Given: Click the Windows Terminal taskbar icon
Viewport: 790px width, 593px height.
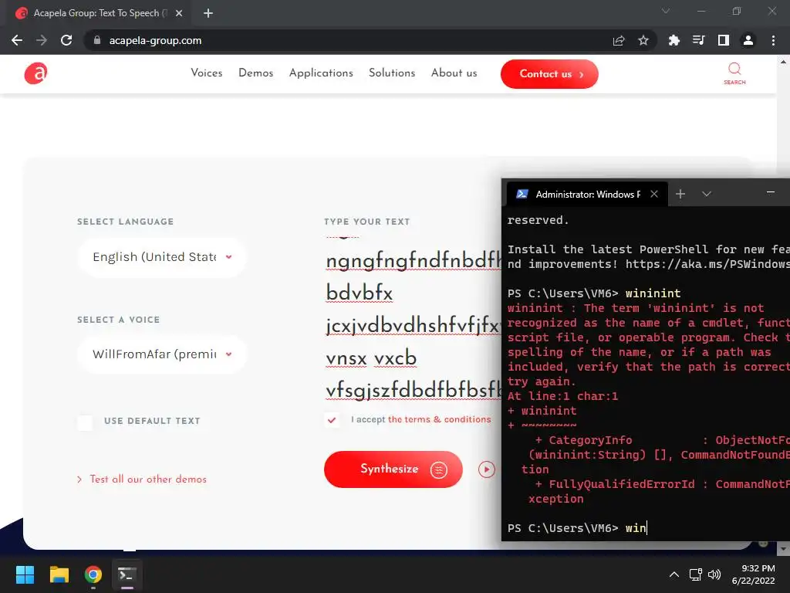Looking at the screenshot, I should pyautogui.click(x=127, y=574).
